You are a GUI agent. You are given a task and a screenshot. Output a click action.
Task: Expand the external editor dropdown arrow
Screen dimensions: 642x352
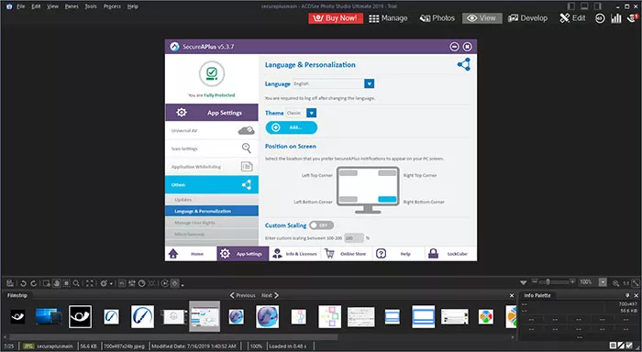pos(111,283)
